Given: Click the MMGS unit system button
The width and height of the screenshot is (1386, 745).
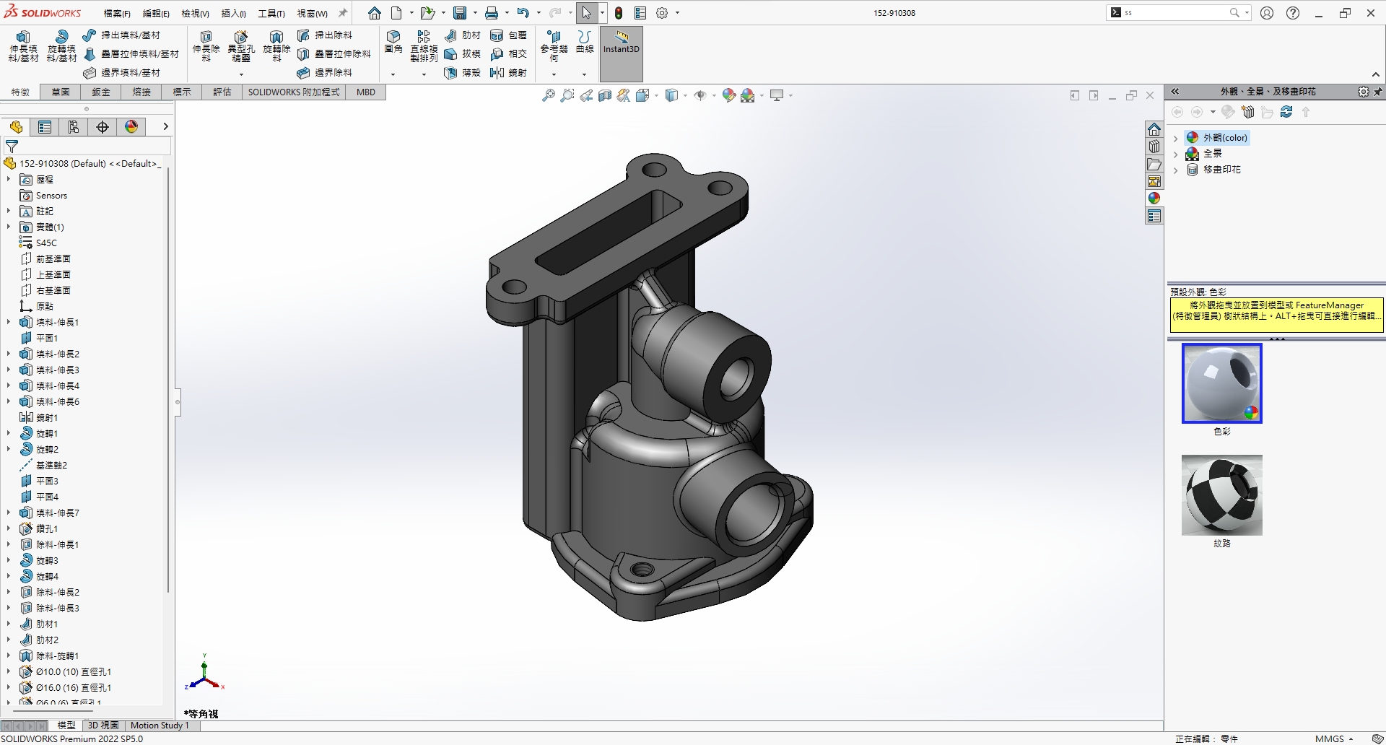Looking at the screenshot, I should (1334, 739).
